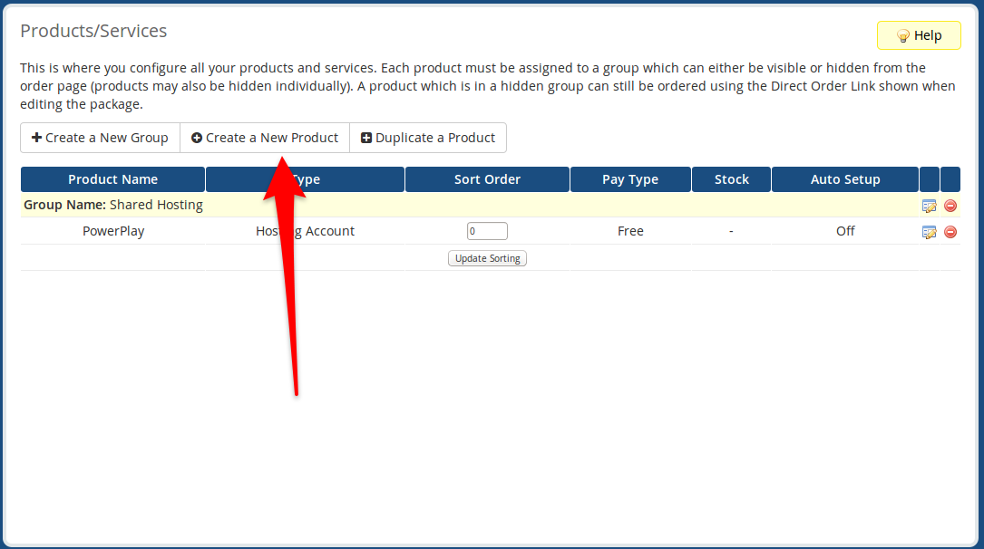Click the Update Sorting button

487,258
